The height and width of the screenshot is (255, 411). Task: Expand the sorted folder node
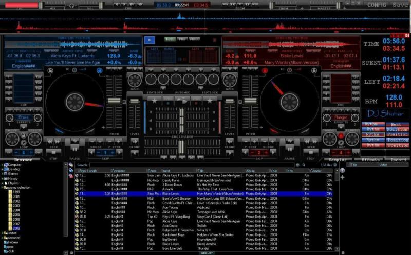3,233
